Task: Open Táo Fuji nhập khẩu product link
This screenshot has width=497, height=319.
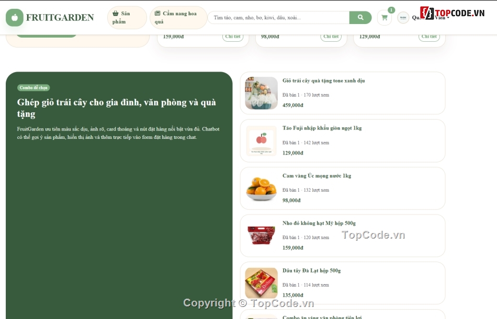Action: [322, 128]
